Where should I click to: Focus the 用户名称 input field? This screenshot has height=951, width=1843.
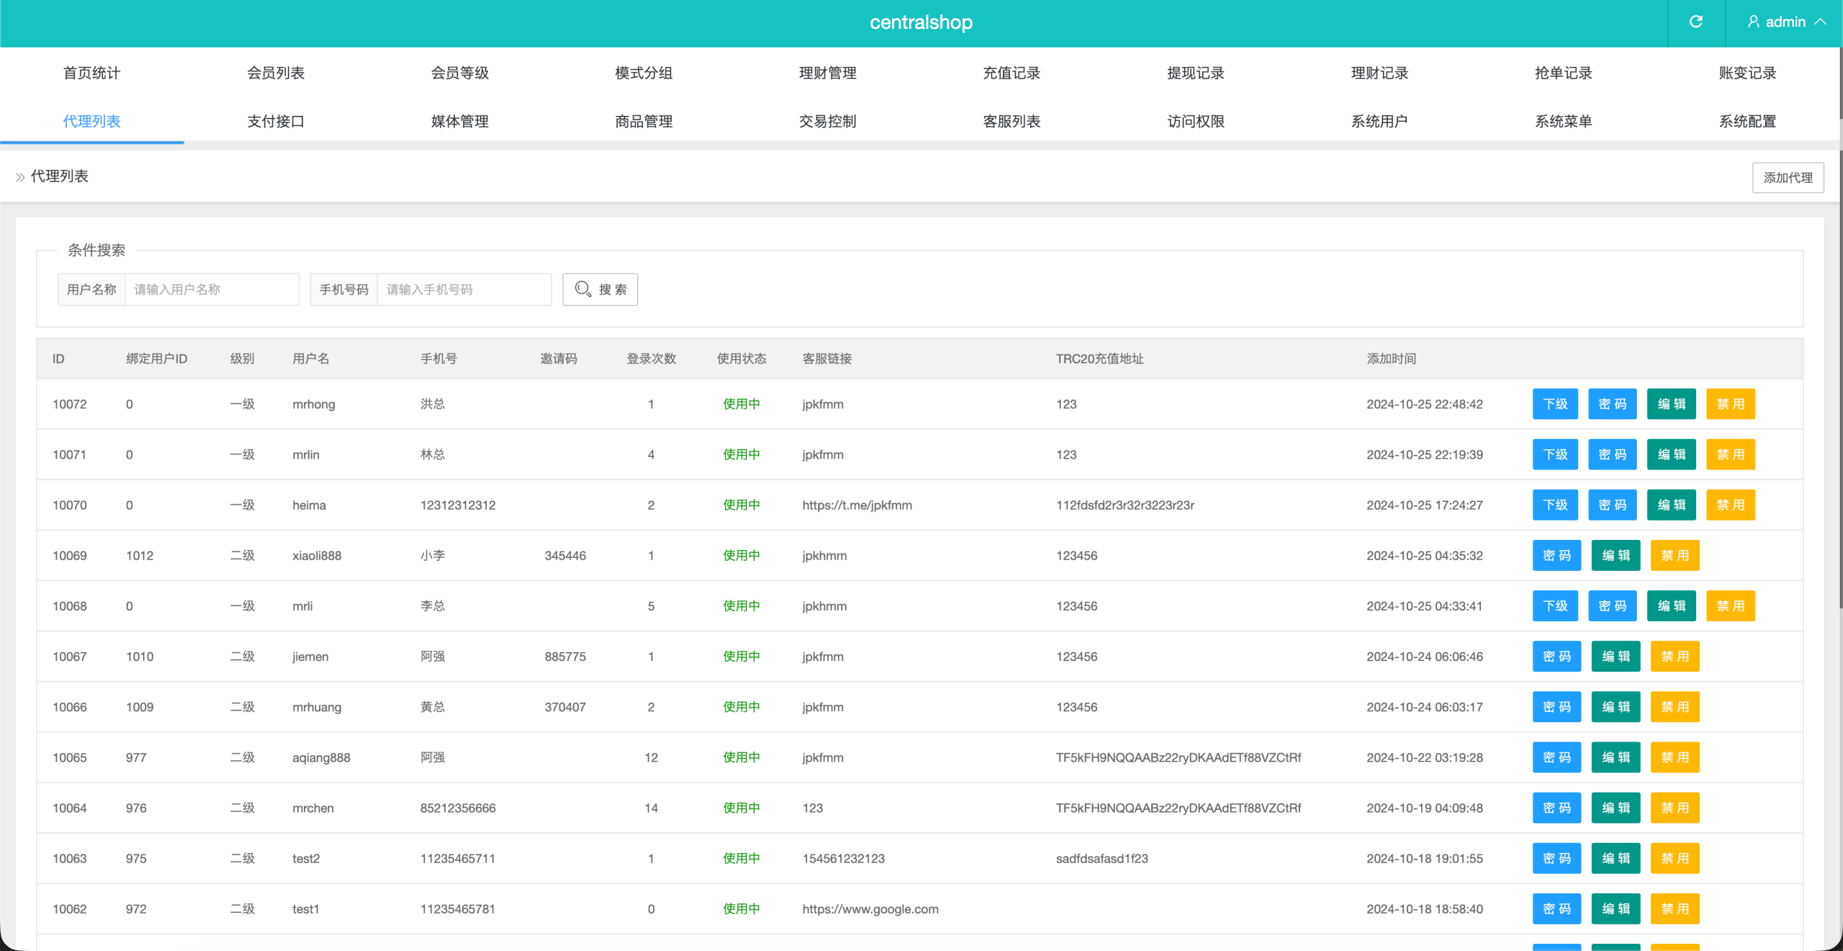tap(212, 289)
